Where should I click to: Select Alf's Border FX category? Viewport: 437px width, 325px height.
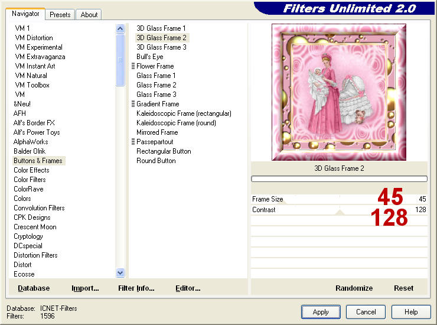point(34,123)
